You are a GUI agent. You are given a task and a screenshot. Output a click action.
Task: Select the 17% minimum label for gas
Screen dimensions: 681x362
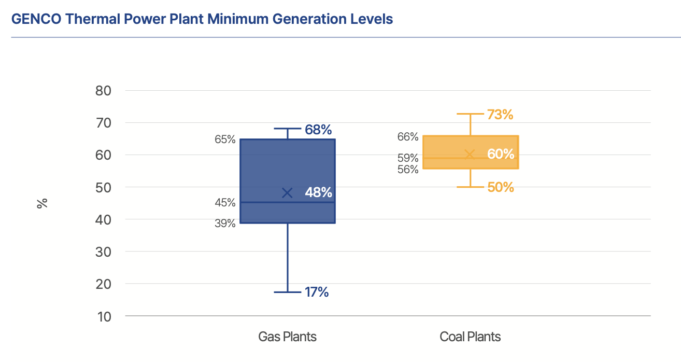click(x=317, y=292)
